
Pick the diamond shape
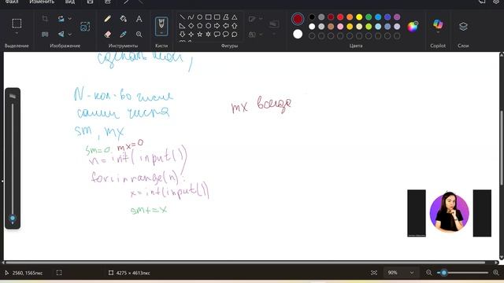point(191,26)
